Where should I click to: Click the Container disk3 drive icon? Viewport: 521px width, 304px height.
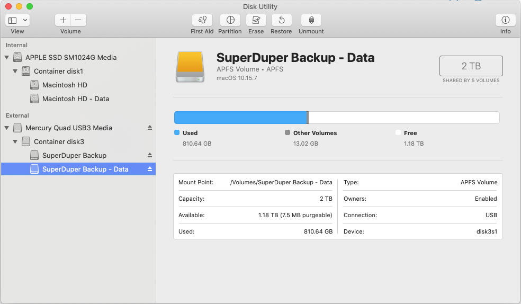(26, 141)
